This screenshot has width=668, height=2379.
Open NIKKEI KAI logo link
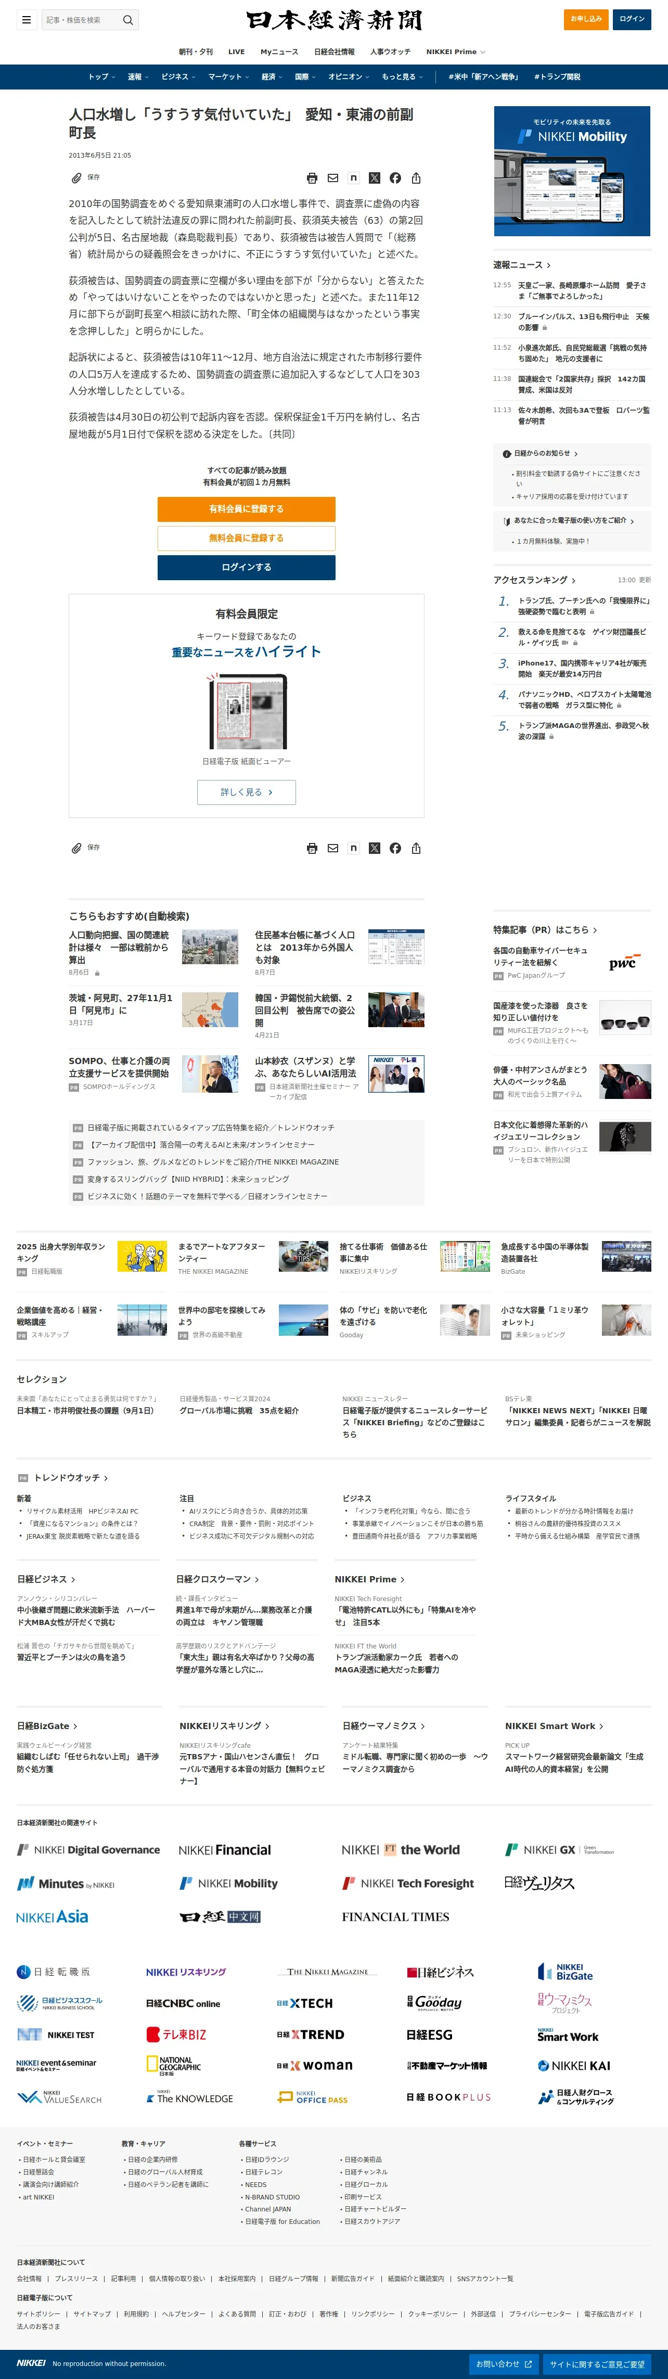tap(574, 2066)
